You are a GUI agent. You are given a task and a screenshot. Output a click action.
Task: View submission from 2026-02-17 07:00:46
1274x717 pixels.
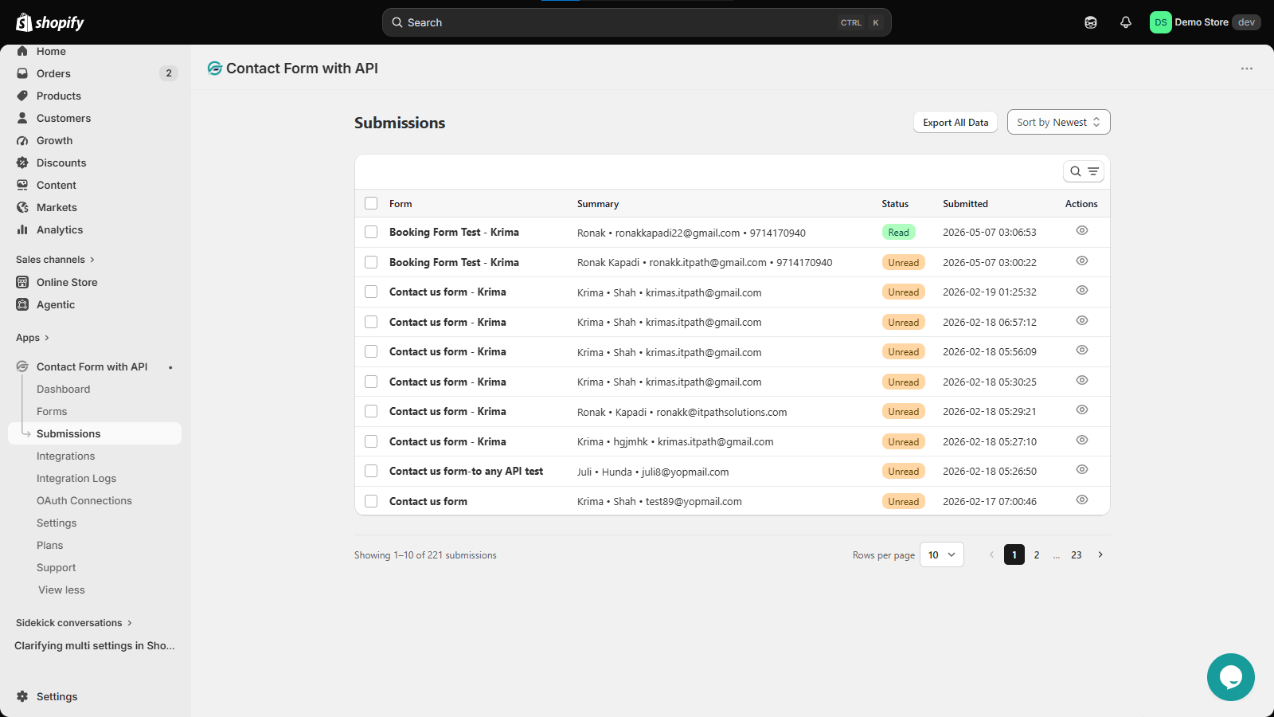pyautogui.click(x=1082, y=500)
